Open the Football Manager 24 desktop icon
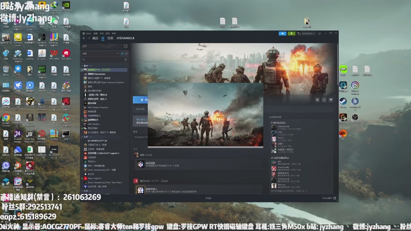The image size is (411, 231). click(x=18, y=136)
